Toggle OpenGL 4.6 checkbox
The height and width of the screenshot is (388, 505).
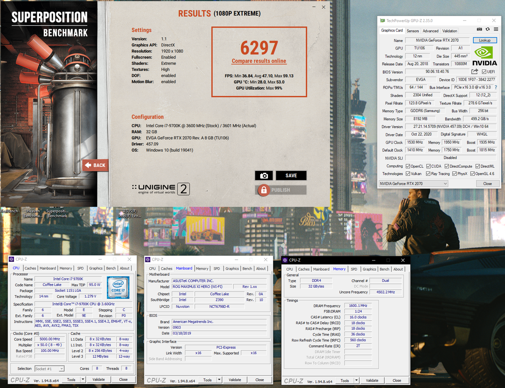pos(472,174)
